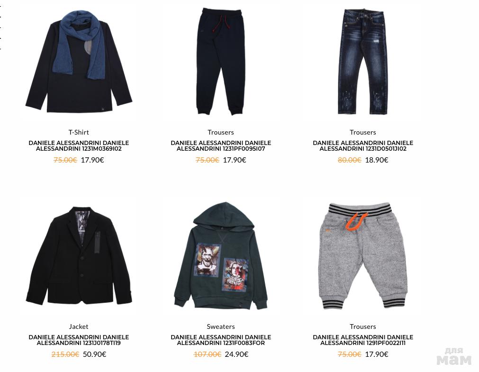
Task: Open the green hooded sweater image
Action: (x=221, y=256)
